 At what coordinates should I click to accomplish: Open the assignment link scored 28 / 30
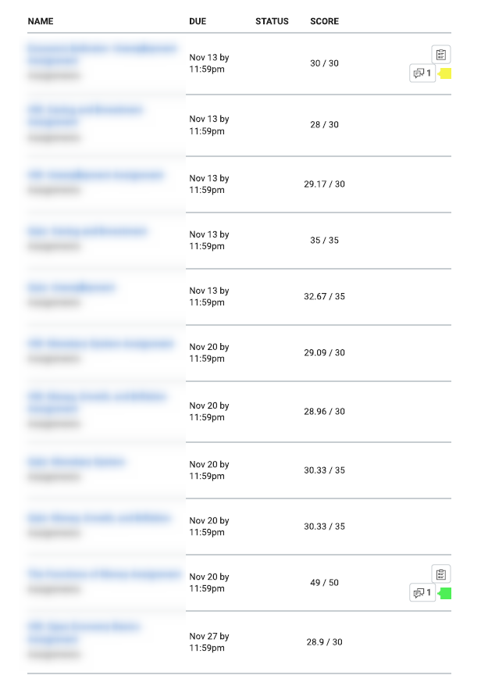pos(86,116)
